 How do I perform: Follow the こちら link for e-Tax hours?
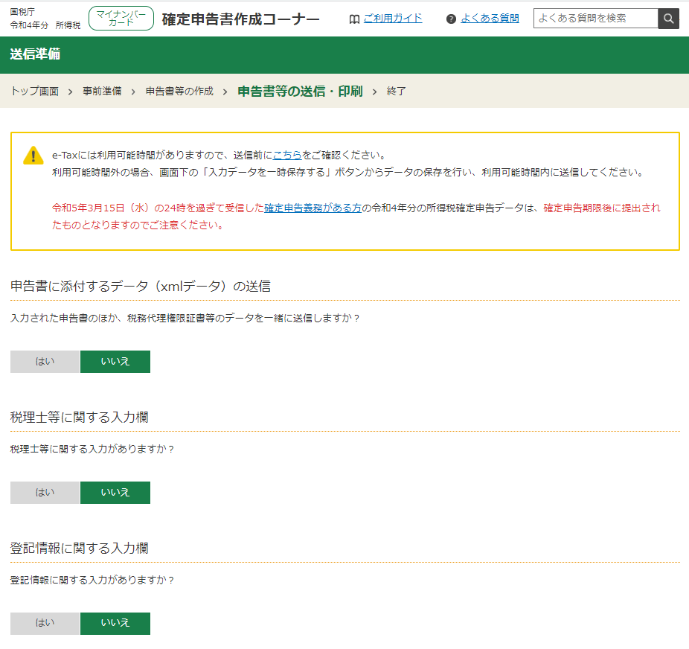click(x=287, y=155)
